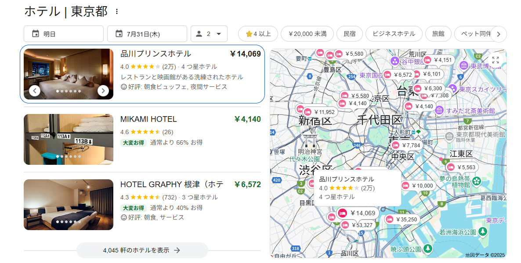Select the ¥7,308 hotel marker on map

(x=436, y=96)
